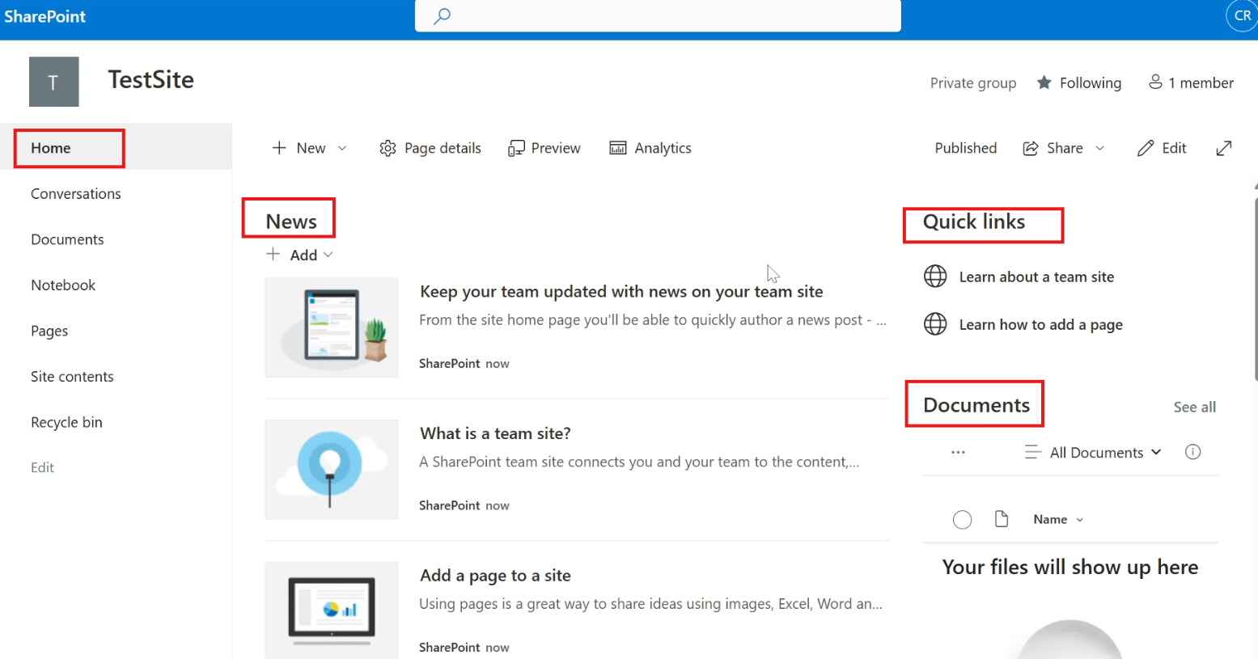The width and height of the screenshot is (1258, 659).
Task: Click See all documents link
Action: pyautogui.click(x=1194, y=407)
